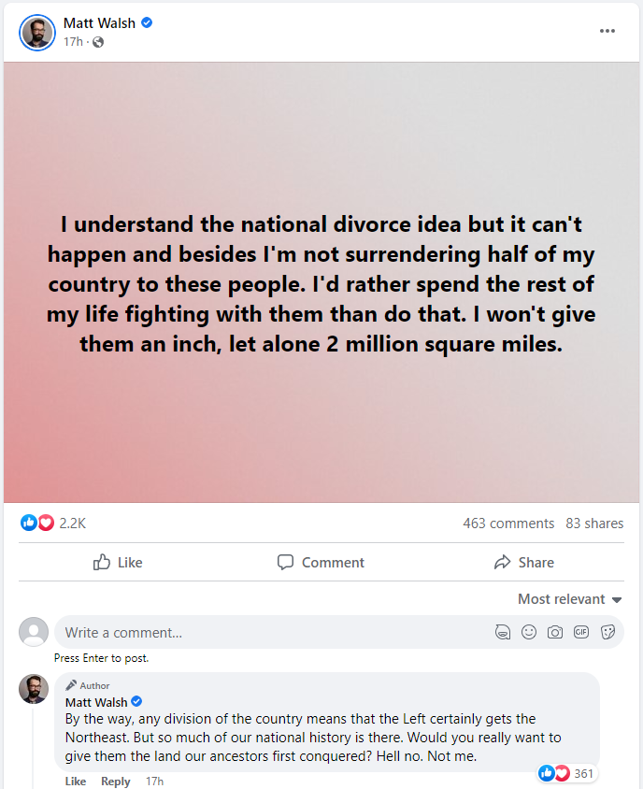Click the Author badge on the comment
The height and width of the screenshot is (789, 643).
87,685
